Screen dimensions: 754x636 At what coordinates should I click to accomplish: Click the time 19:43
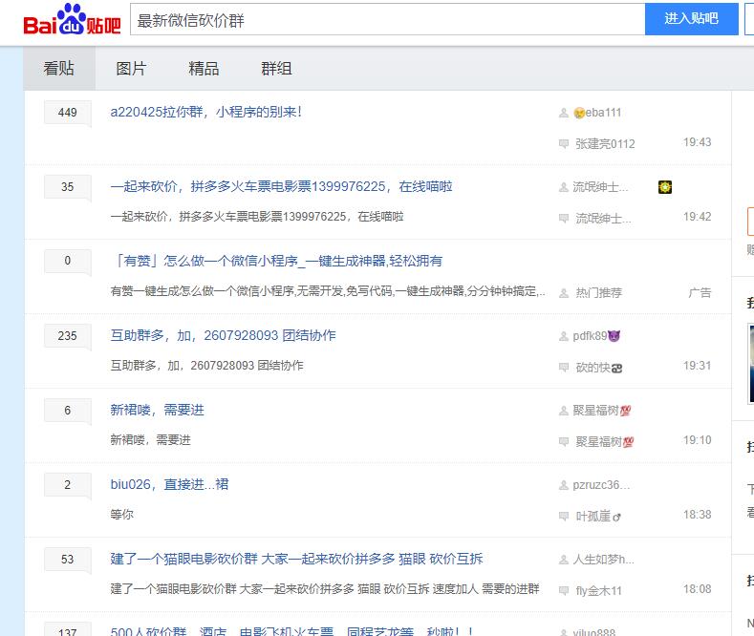(x=698, y=142)
